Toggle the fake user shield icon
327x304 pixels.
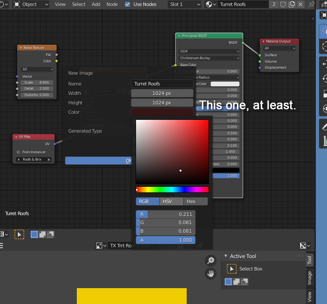(x=283, y=4)
